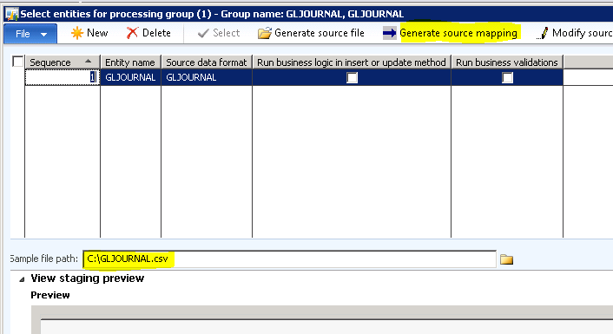Viewport: 613px width, 334px height.
Task: Browse for sample file using folder icon
Action: point(507,259)
